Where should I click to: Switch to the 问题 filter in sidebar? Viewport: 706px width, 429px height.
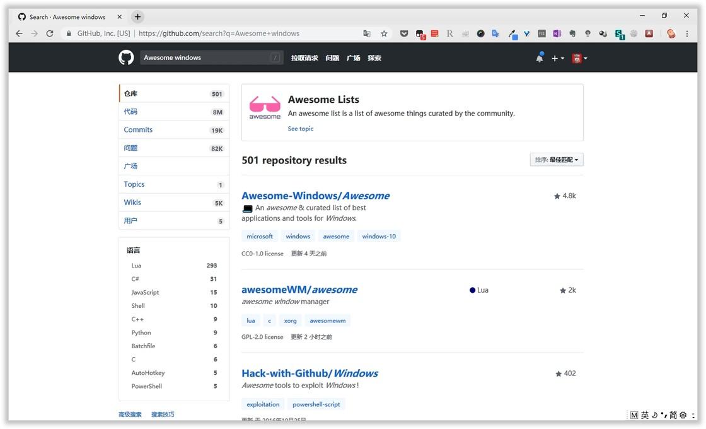[130, 147]
